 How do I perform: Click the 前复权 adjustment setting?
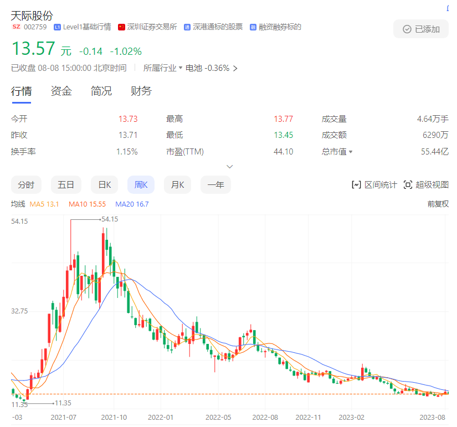coord(438,204)
